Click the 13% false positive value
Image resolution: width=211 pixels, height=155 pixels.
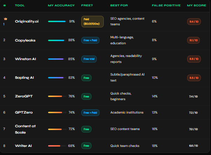click(155, 112)
